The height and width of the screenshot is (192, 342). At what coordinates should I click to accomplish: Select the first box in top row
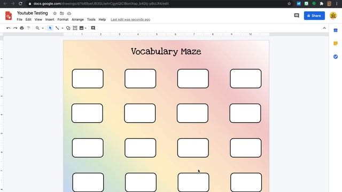[x=88, y=78]
